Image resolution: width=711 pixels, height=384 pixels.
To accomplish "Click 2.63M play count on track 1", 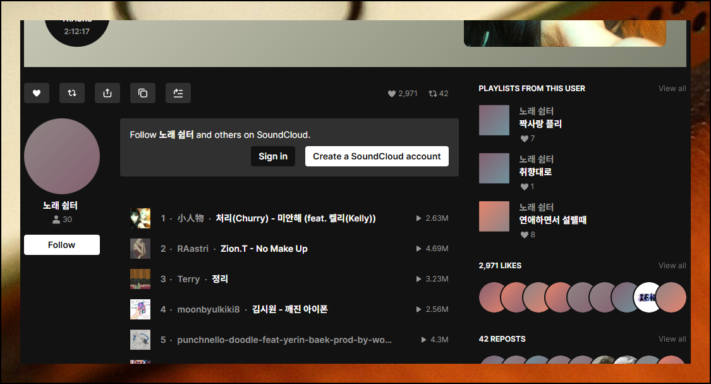I will (x=432, y=218).
